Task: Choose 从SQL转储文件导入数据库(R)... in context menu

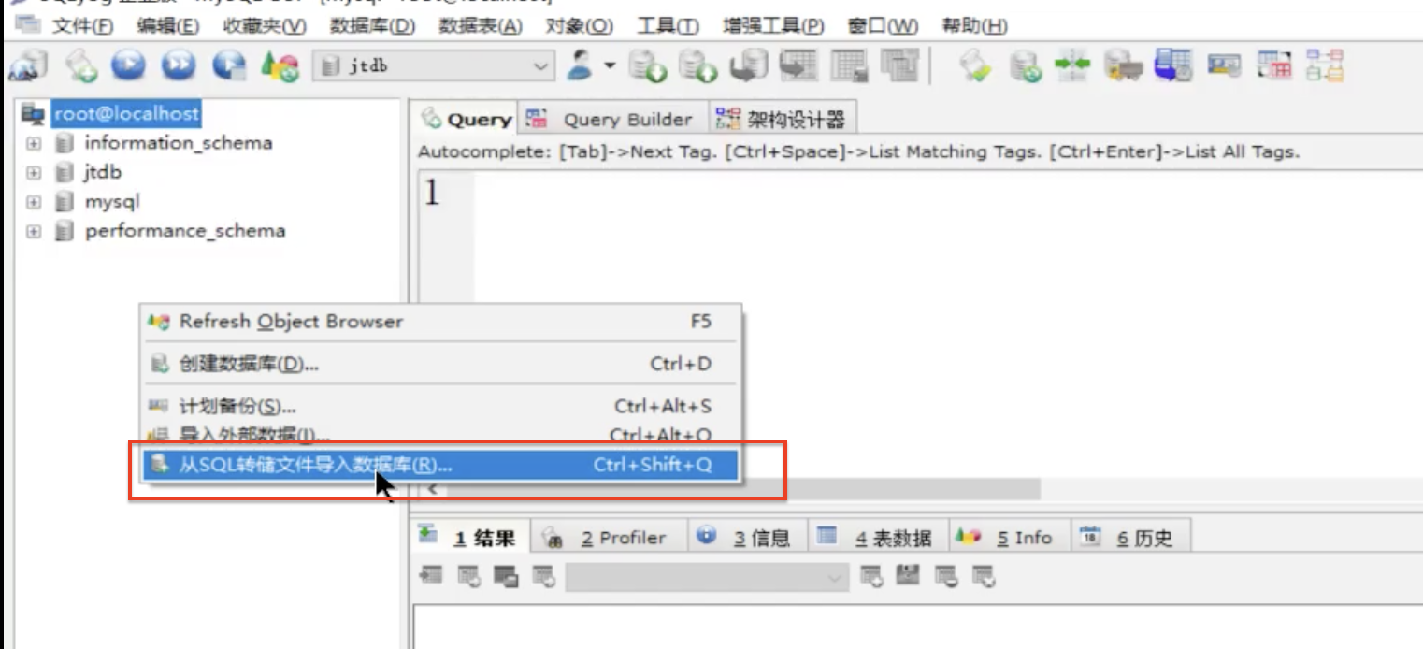Action: [x=440, y=465]
